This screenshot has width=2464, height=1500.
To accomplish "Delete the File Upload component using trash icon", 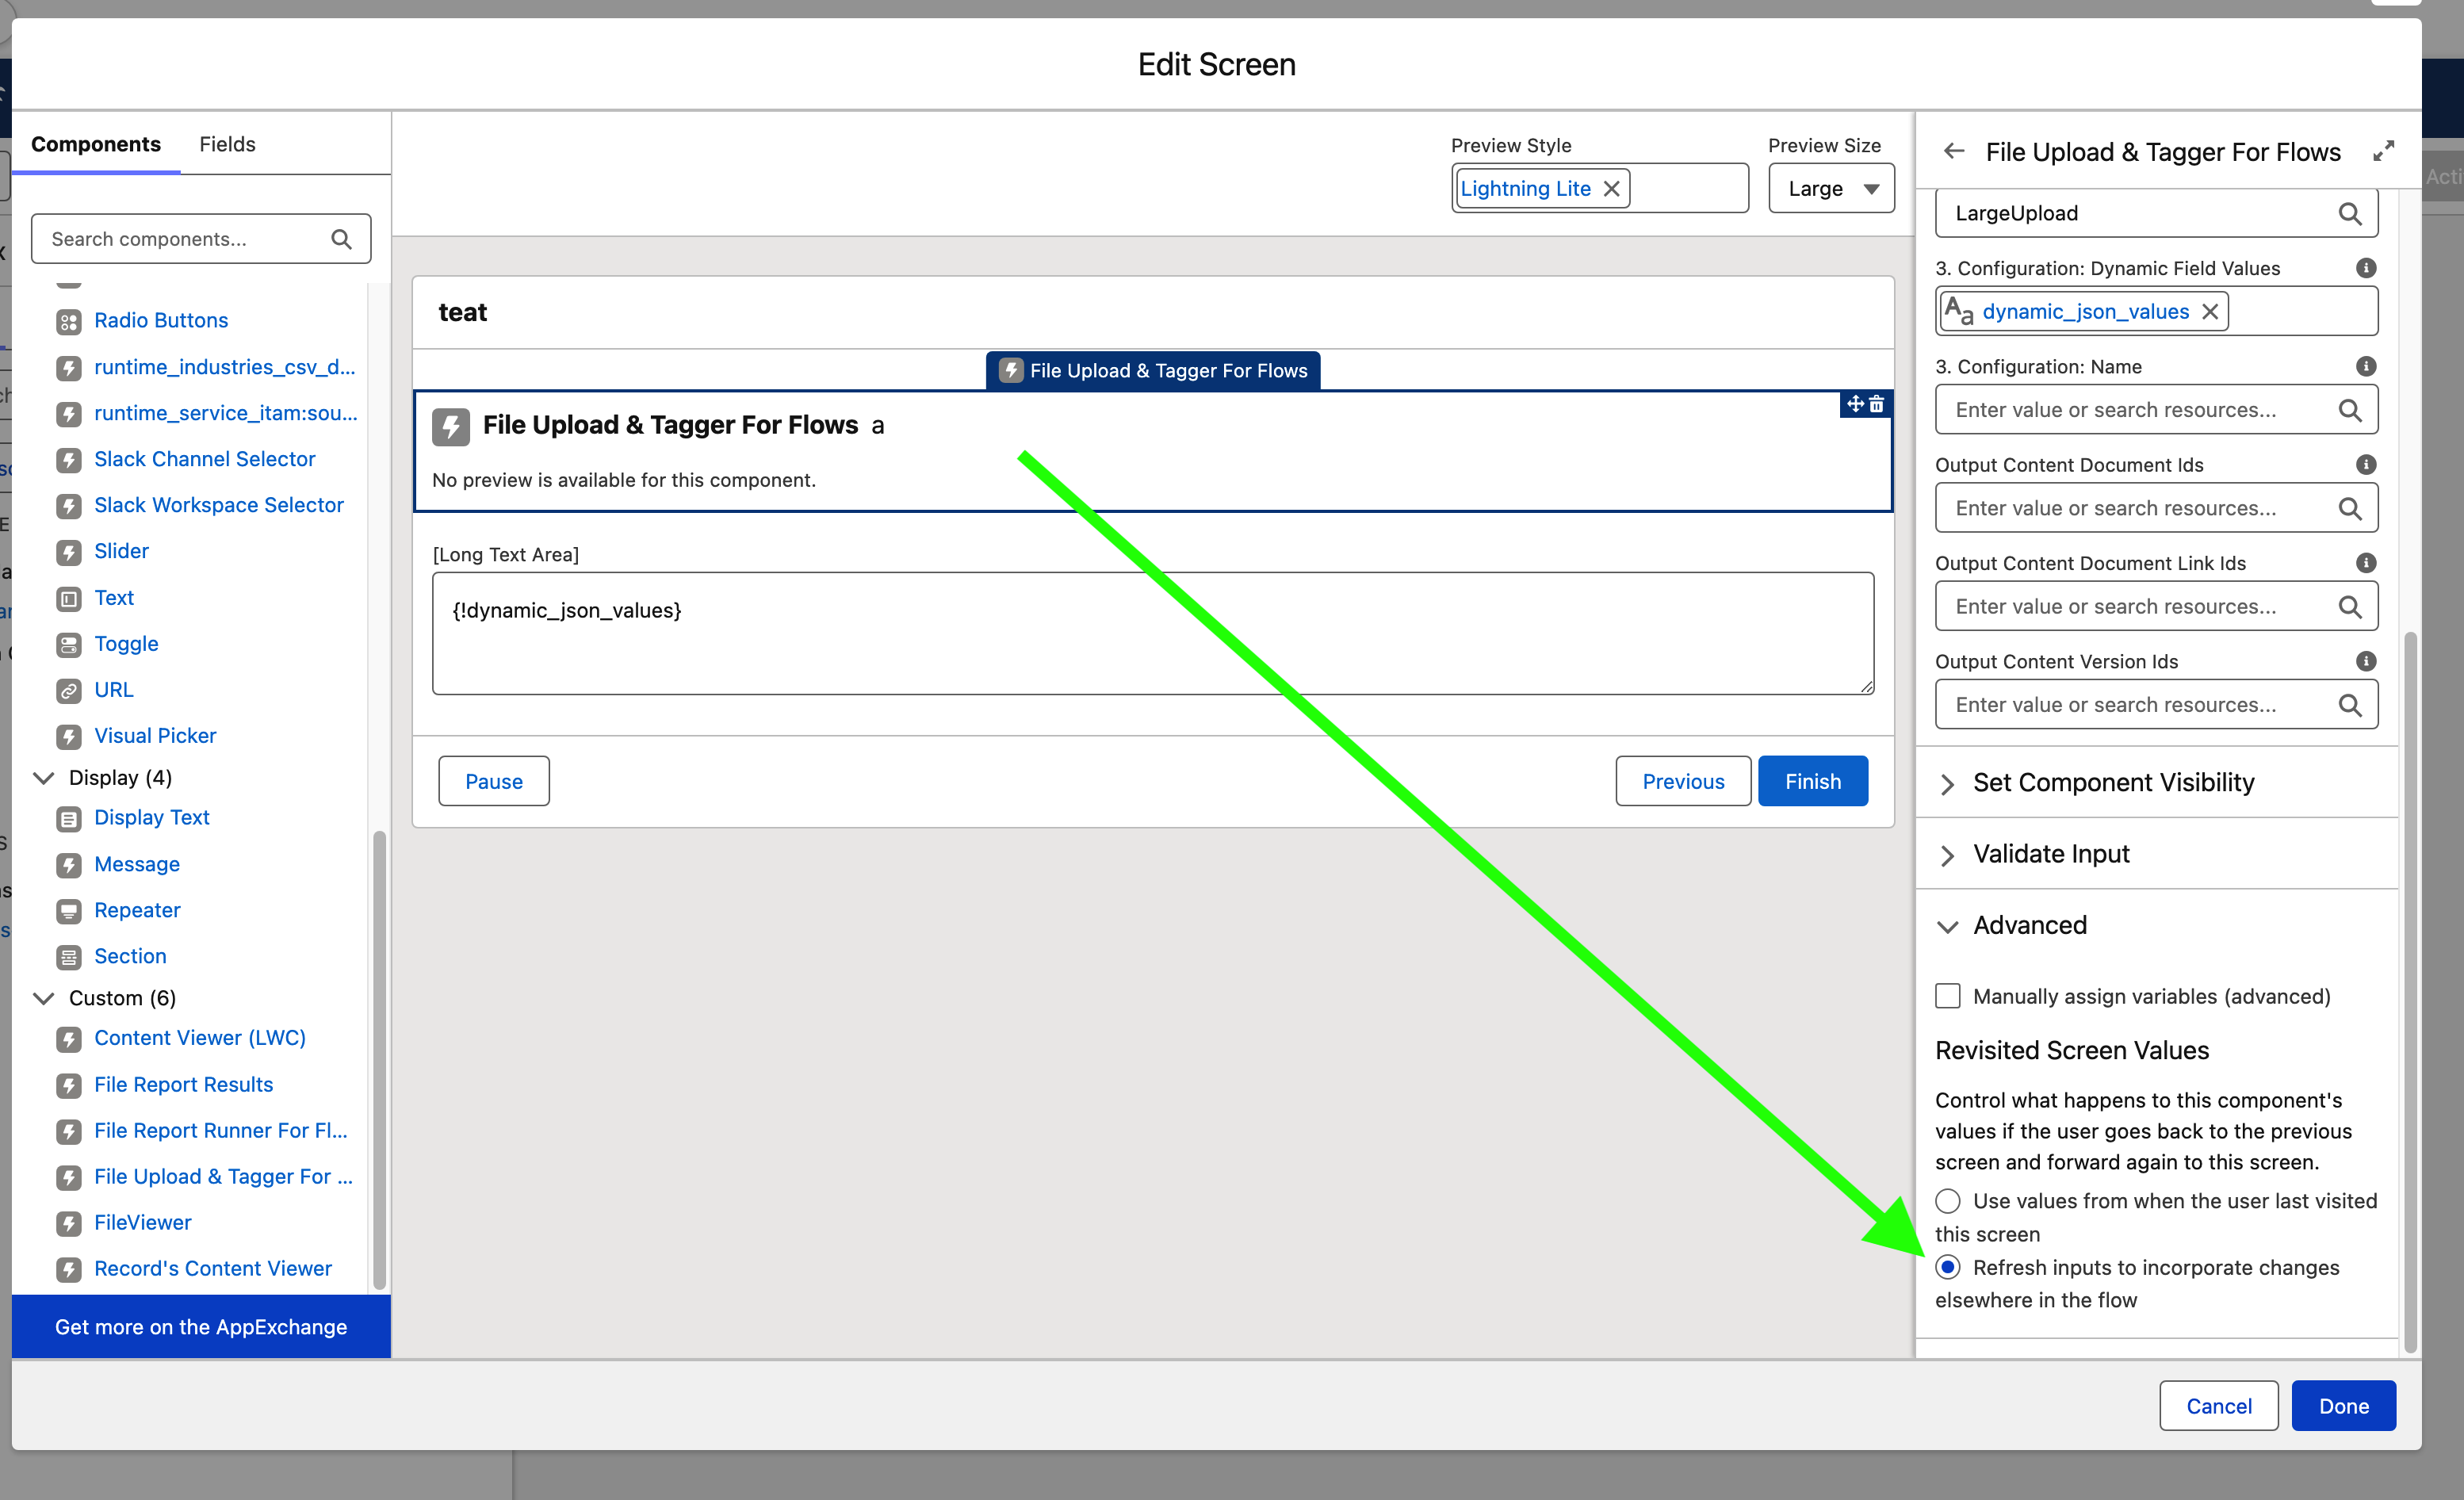I will 1877,404.
